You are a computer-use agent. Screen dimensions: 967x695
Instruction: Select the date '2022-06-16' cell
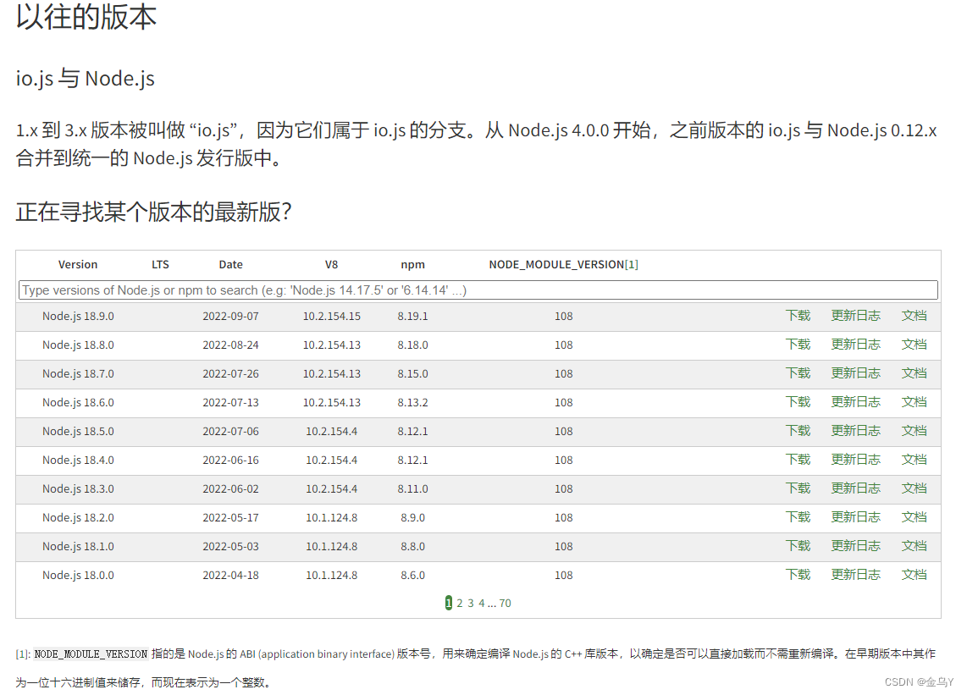[x=230, y=460]
